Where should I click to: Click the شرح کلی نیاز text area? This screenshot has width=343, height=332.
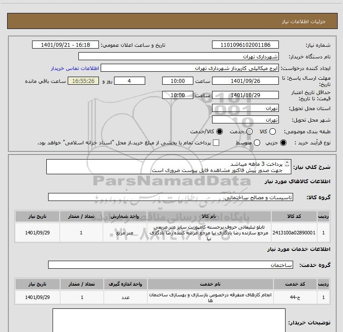[169, 167]
